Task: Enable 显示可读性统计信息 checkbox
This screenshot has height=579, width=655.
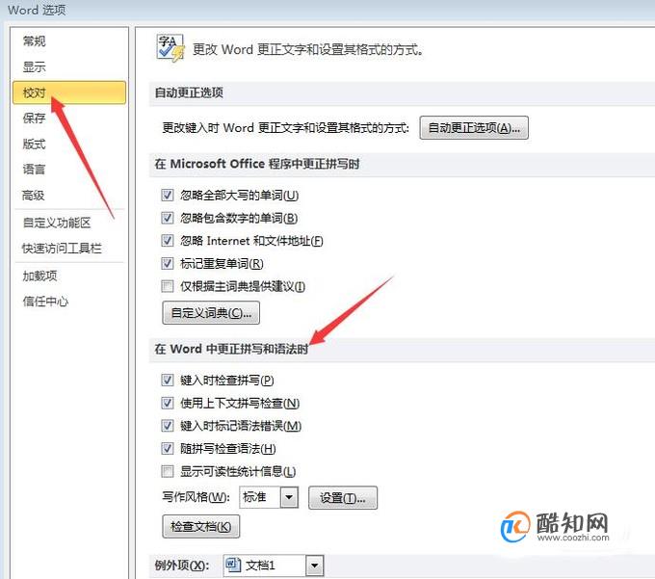Action: [167, 471]
